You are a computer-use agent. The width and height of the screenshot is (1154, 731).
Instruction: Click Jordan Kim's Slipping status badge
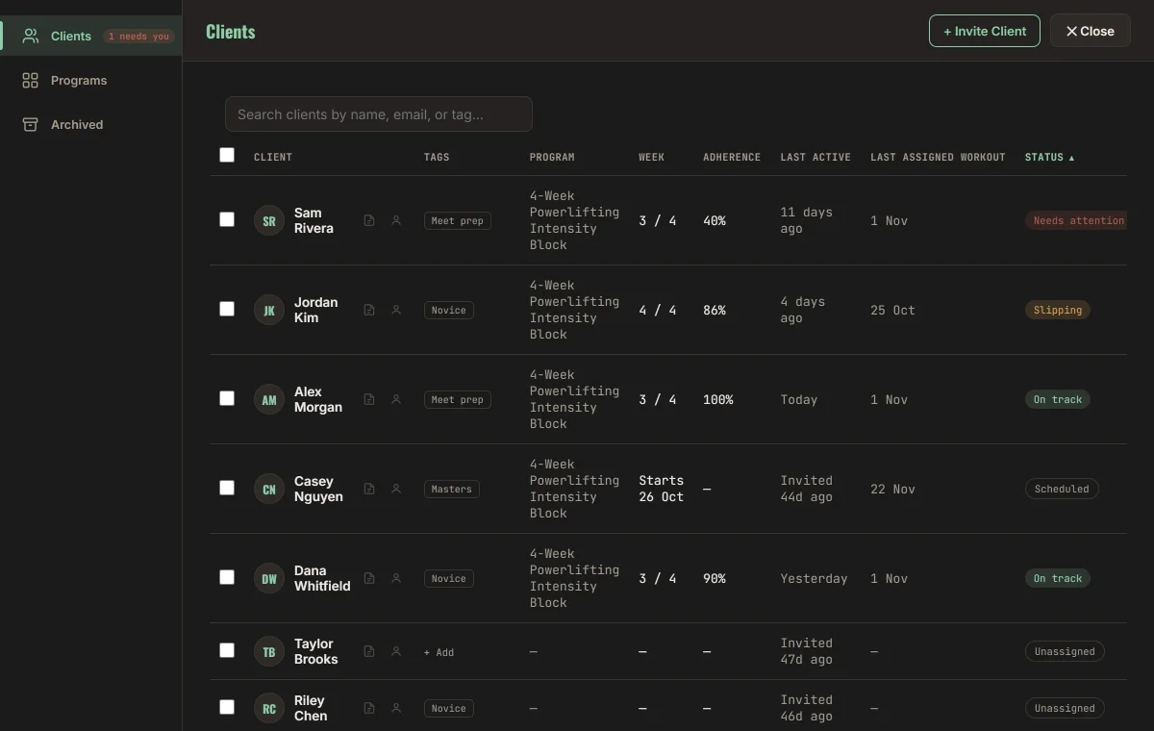[1058, 310]
